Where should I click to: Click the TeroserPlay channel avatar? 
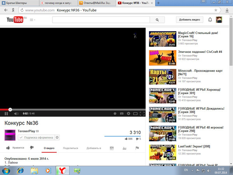point(10,135)
